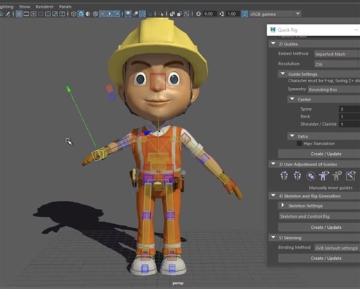Viewport: 360px width, 289px height.
Task: Click Create / Update under Skeleton
Action: coord(319,227)
